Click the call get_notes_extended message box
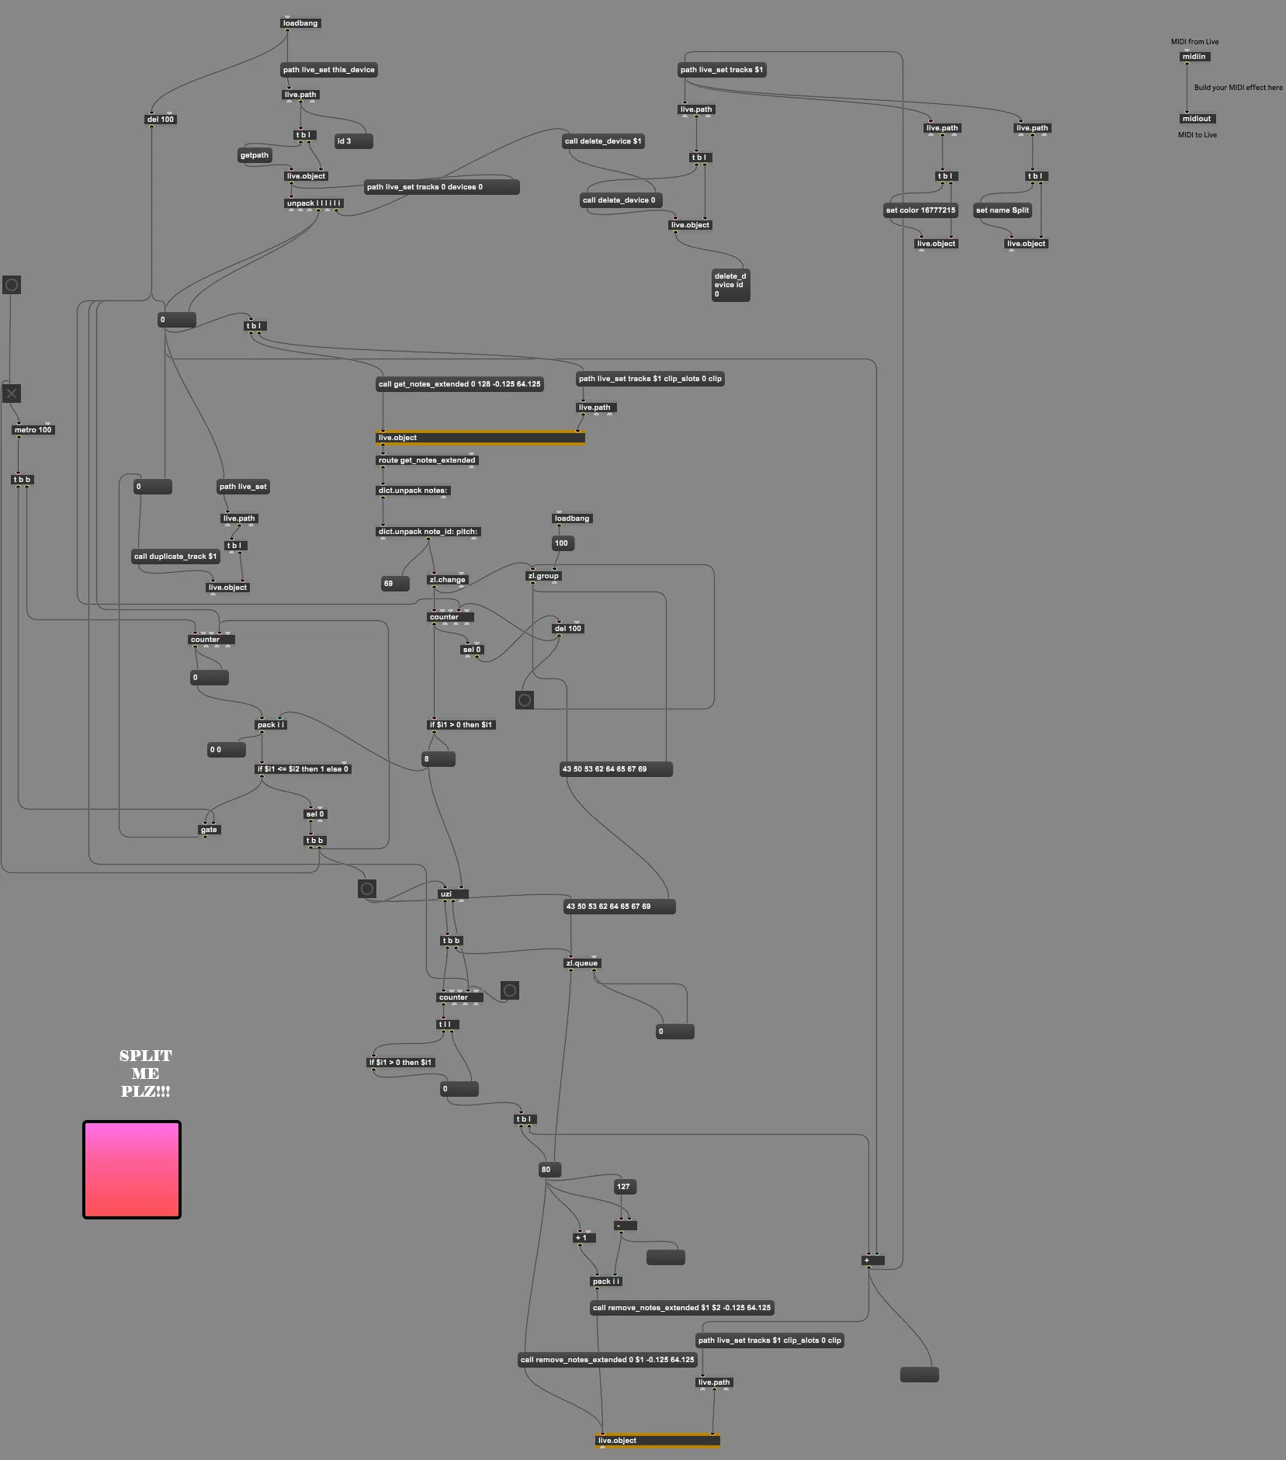Image resolution: width=1286 pixels, height=1460 pixels. [459, 384]
